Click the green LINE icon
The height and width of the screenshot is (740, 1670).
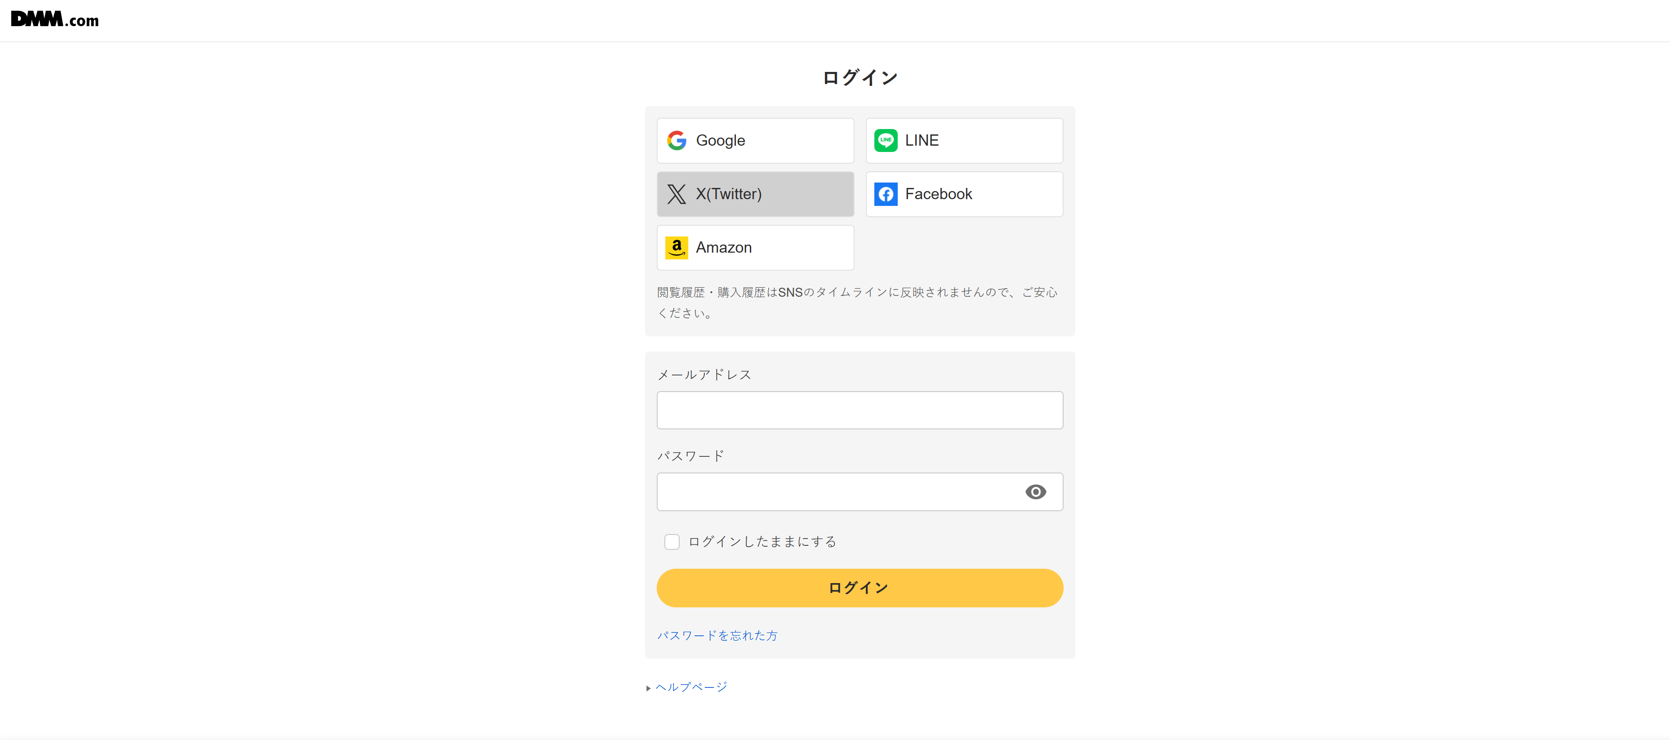tap(886, 140)
